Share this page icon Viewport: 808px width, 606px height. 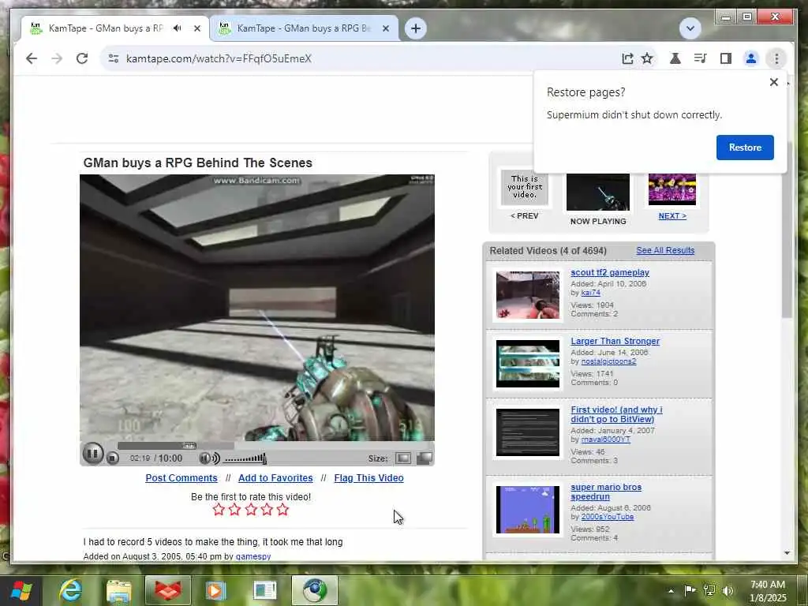click(x=627, y=58)
